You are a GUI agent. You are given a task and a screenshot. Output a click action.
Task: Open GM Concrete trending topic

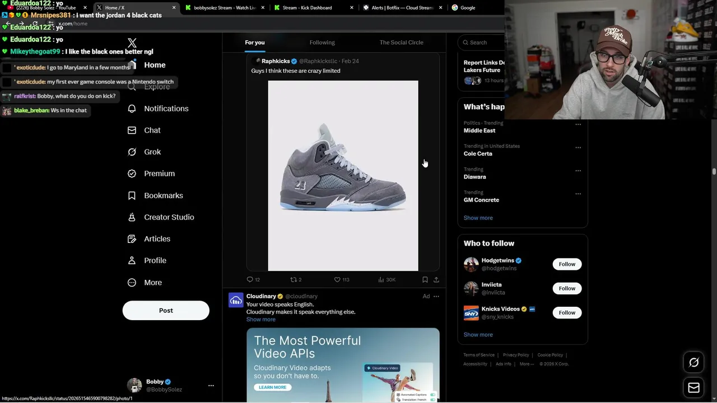pyautogui.click(x=481, y=200)
